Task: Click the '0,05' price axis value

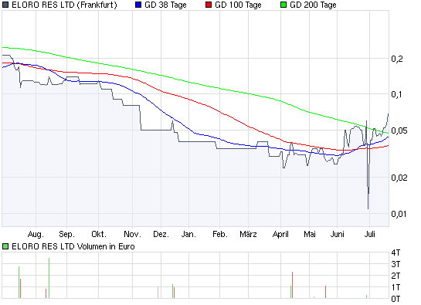Action: (399, 130)
